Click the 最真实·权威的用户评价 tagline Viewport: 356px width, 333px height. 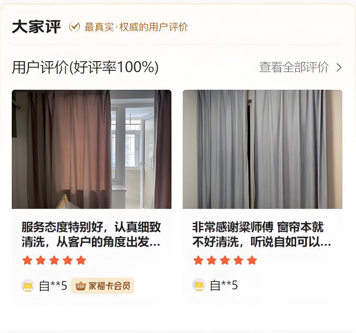(136, 27)
